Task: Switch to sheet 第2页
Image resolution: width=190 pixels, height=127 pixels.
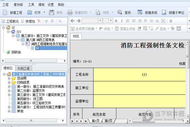Action: tap(108, 121)
